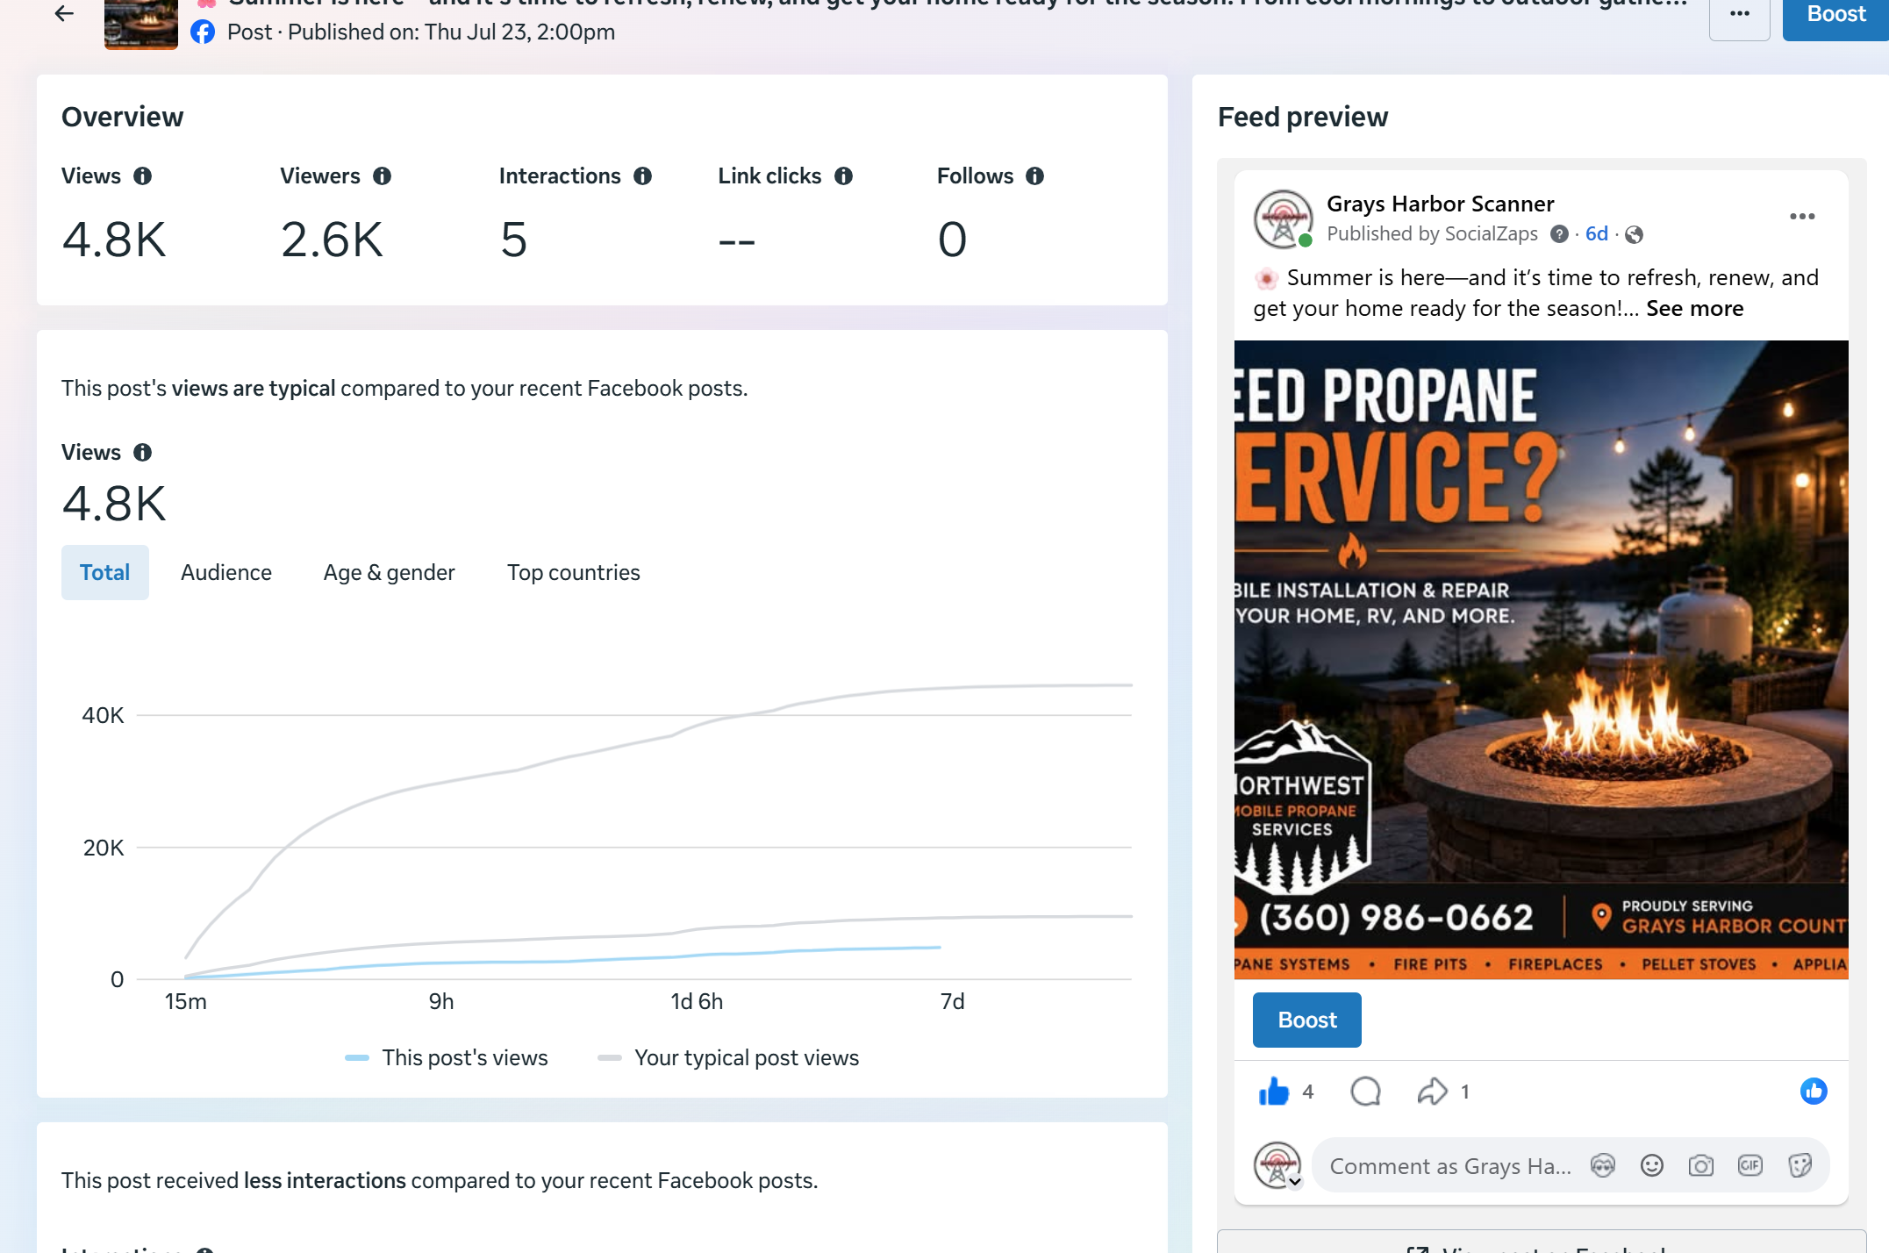Show info for Viewers metric

(x=382, y=176)
